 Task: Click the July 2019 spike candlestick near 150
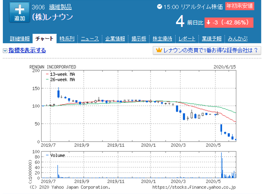(58, 93)
